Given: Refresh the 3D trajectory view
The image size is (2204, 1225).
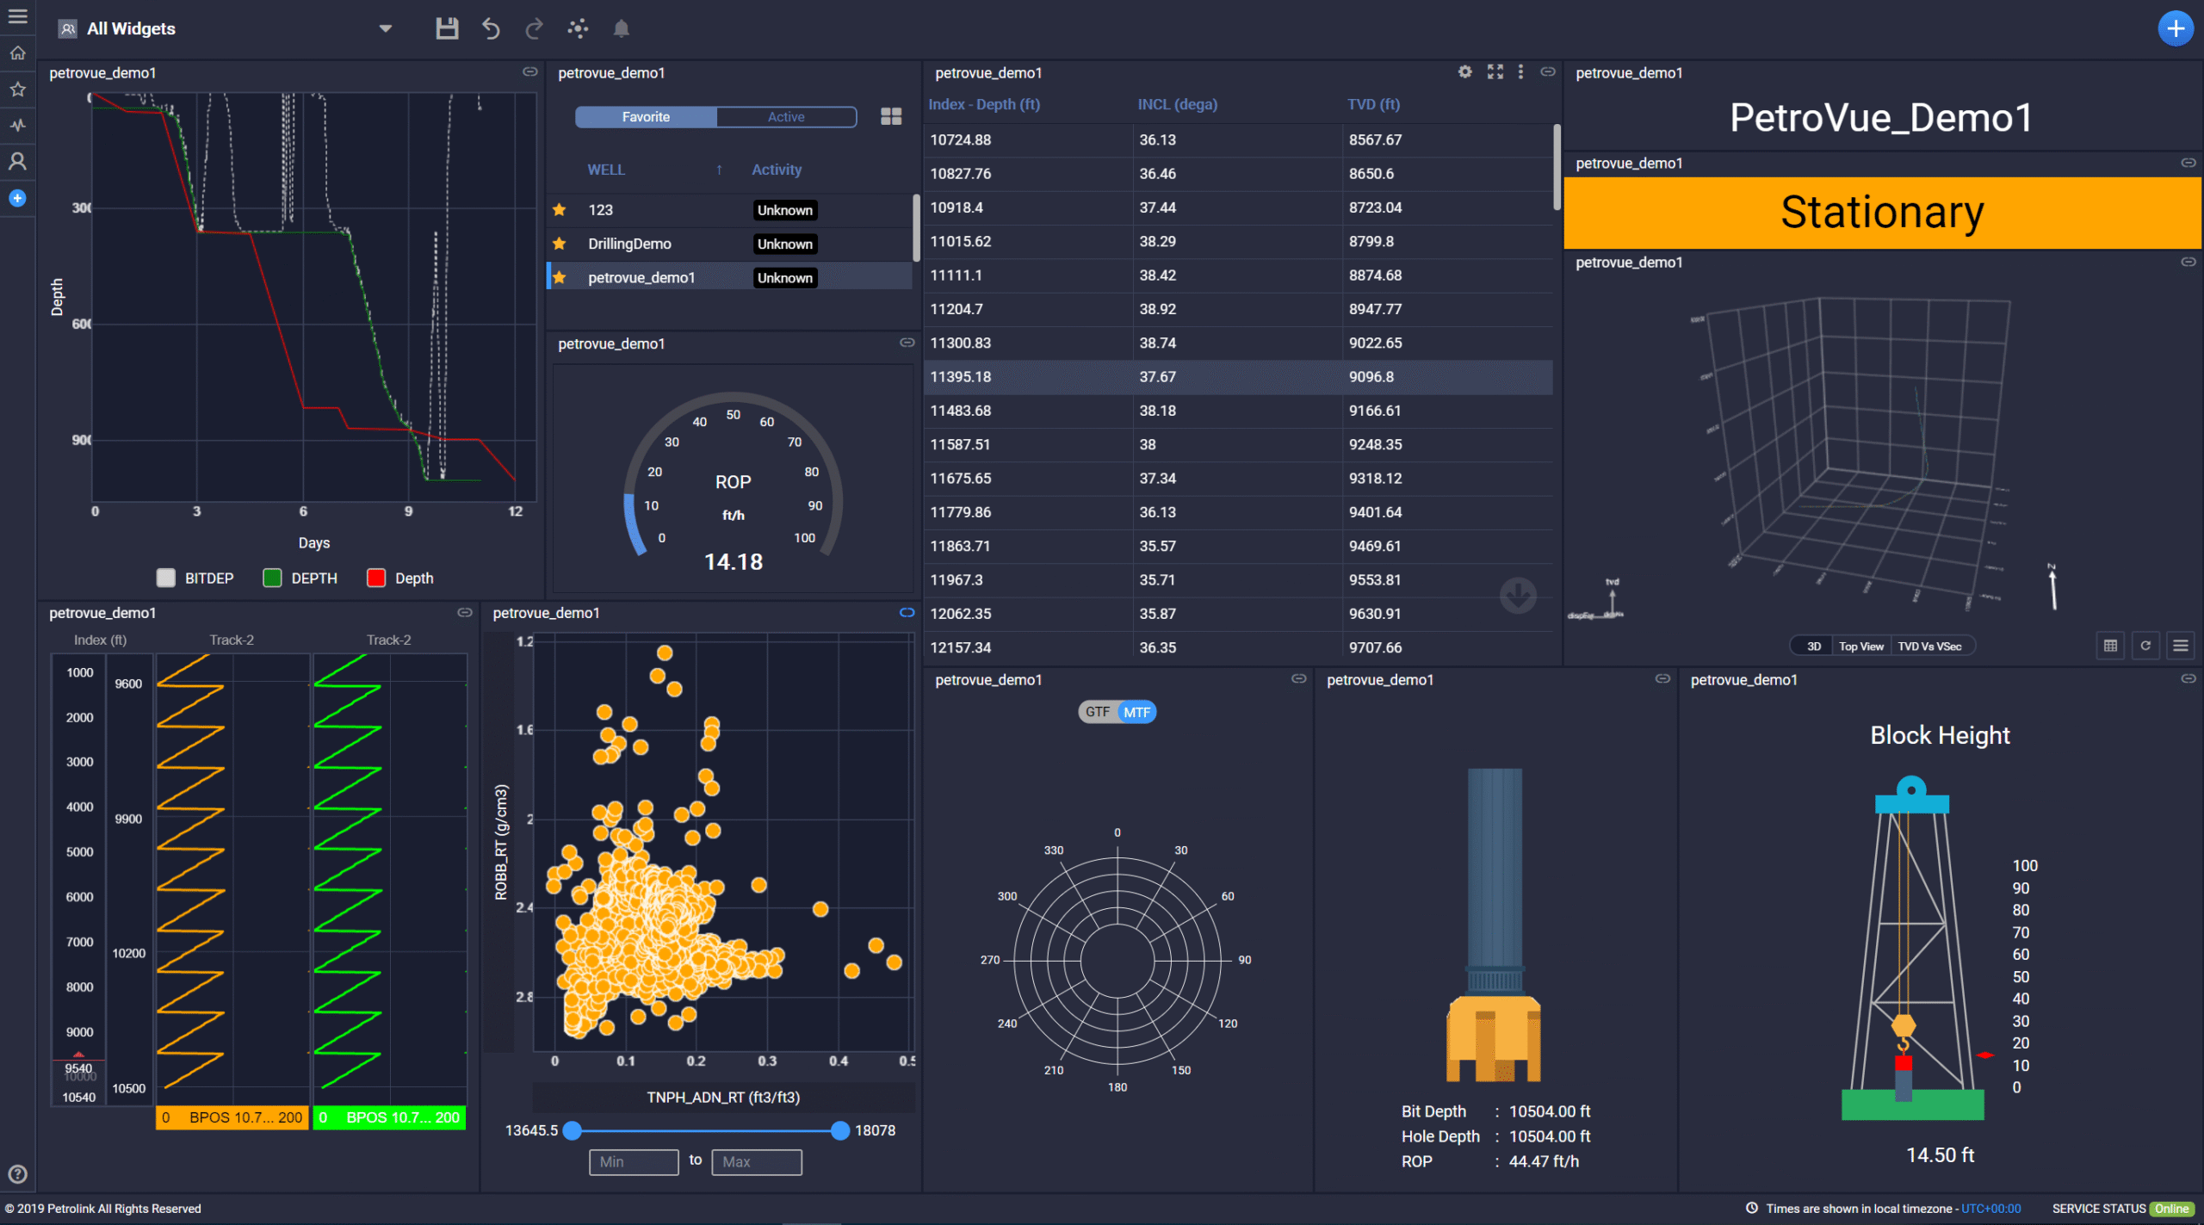Looking at the screenshot, I should click(2145, 645).
